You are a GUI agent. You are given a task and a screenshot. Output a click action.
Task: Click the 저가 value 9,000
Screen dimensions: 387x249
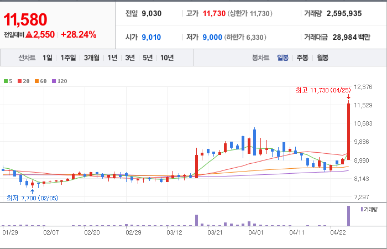(212, 37)
